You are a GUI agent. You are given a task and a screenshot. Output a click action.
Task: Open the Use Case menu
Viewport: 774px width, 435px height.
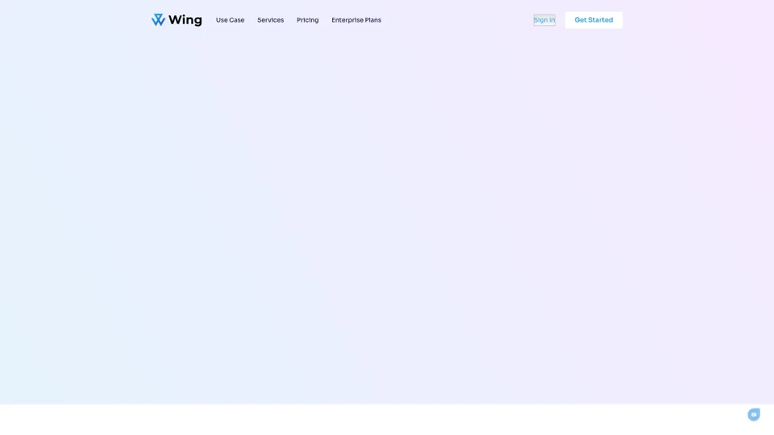click(x=230, y=20)
